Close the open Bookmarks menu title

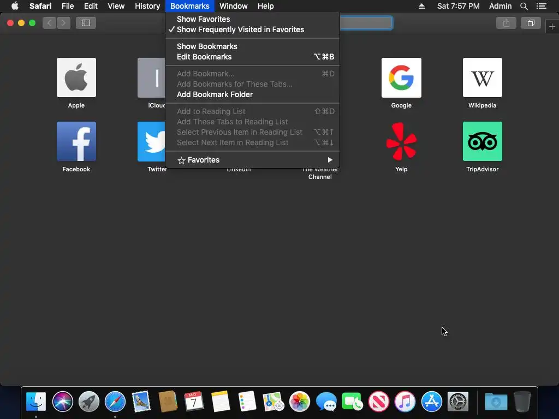[189, 6]
